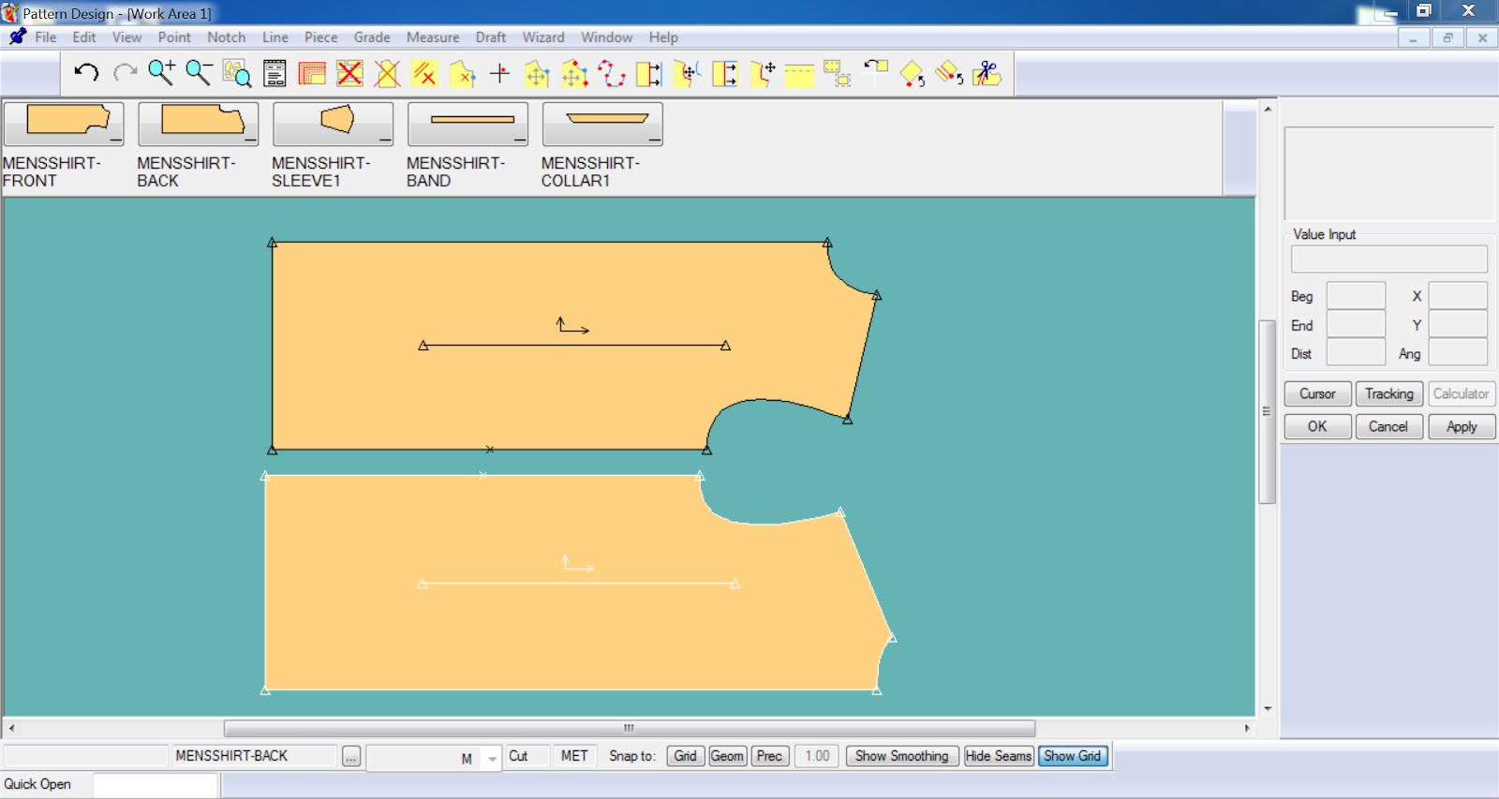Toggle the Show Smoothing option
This screenshot has width=1499, height=799.
[x=901, y=756]
